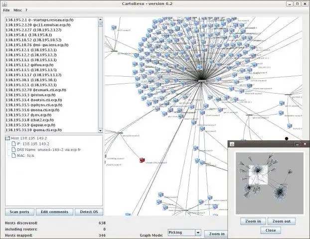Select Host 138.195.149.2 tree root
Image resolution: width=310 pixels, height=239 pixels.
click(x=29, y=138)
